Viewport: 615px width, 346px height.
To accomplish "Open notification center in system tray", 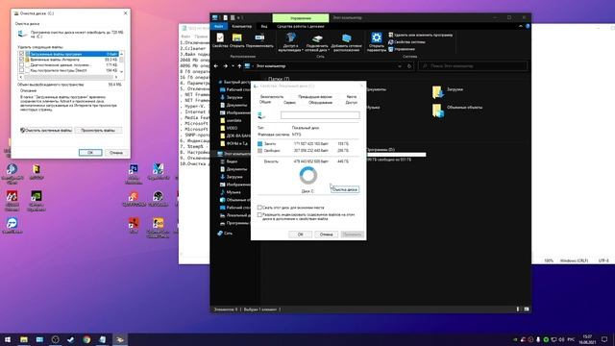I will pyautogui.click(x=604, y=339).
